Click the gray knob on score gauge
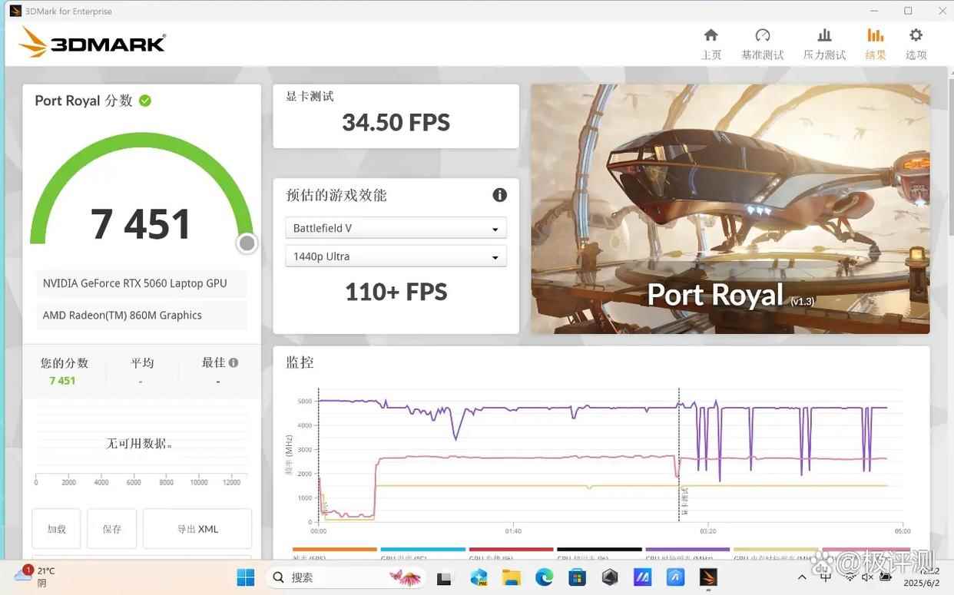The height and width of the screenshot is (595, 954). (x=247, y=243)
